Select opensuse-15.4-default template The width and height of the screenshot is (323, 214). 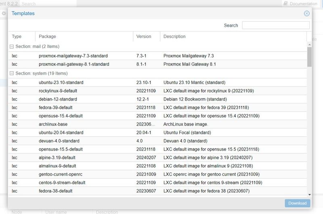157,116
